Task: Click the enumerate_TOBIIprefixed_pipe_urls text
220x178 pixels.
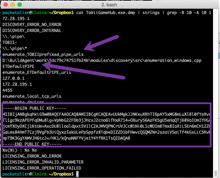Action: click(x=43, y=55)
